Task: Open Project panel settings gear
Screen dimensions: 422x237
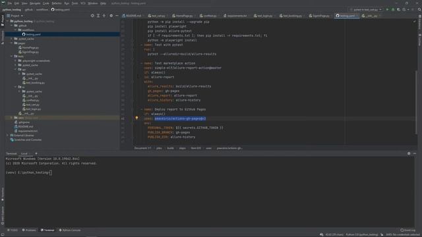Action: pyautogui.click(x=111, y=16)
